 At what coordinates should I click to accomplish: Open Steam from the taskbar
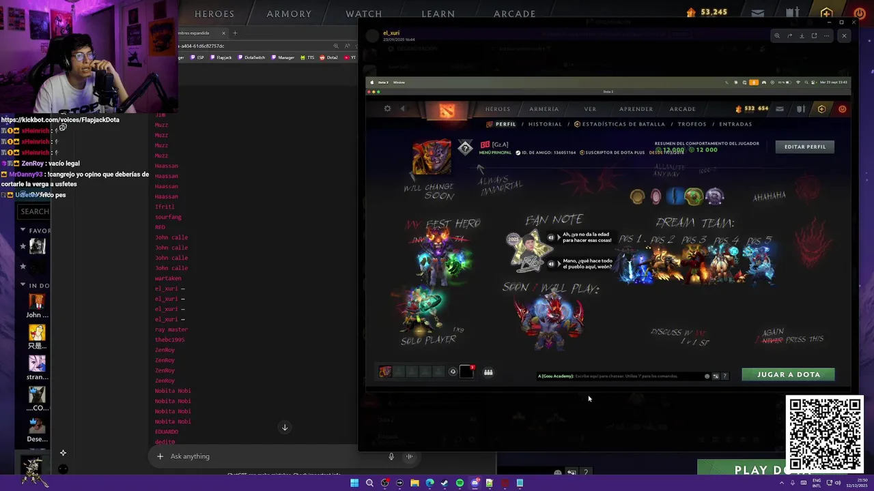[x=445, y=483]
